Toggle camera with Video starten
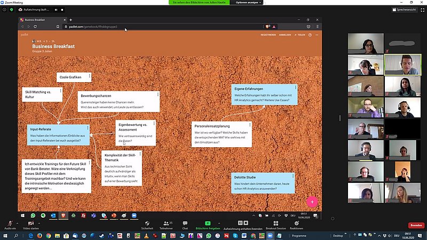 tap(31, 223)
